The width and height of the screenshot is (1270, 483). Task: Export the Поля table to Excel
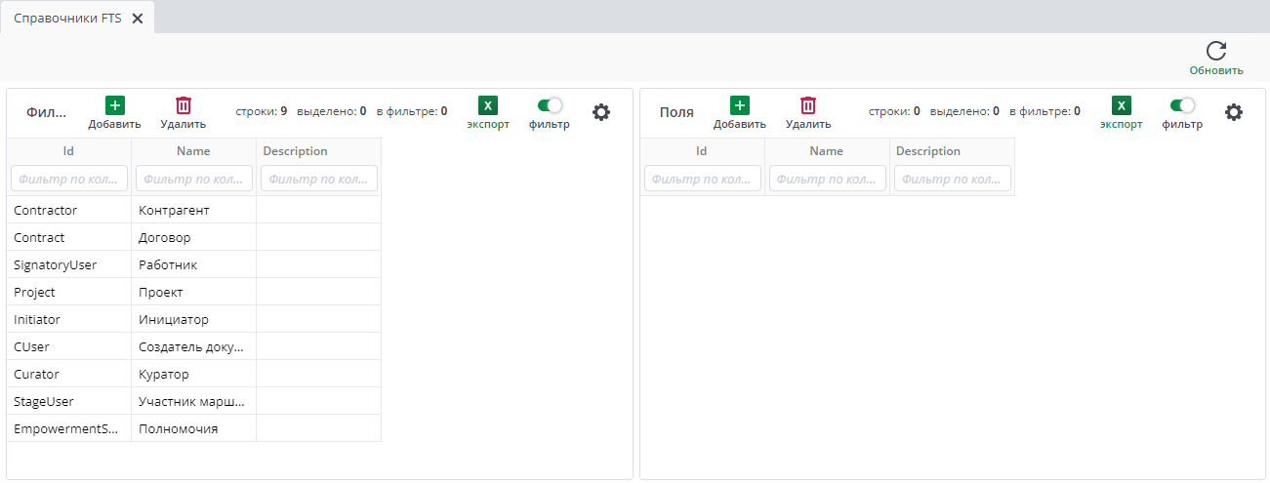(x=1122, y=106)
